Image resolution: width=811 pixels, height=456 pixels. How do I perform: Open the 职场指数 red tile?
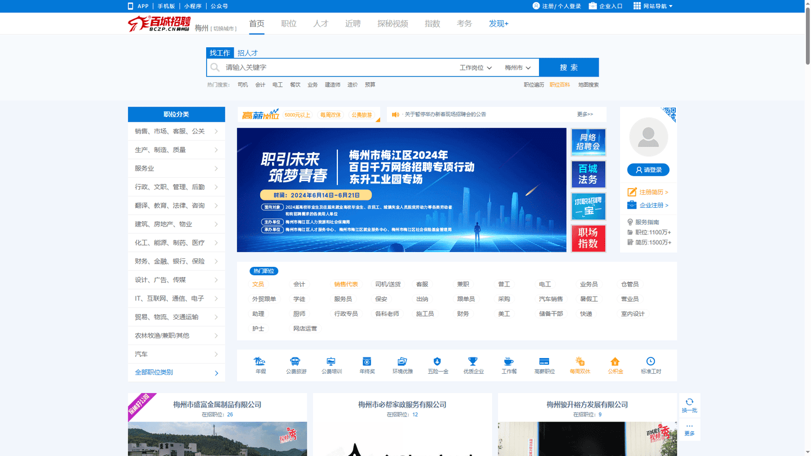point(588,238)
